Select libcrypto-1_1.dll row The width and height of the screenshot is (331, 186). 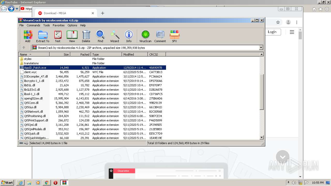[x=93, y=81]
